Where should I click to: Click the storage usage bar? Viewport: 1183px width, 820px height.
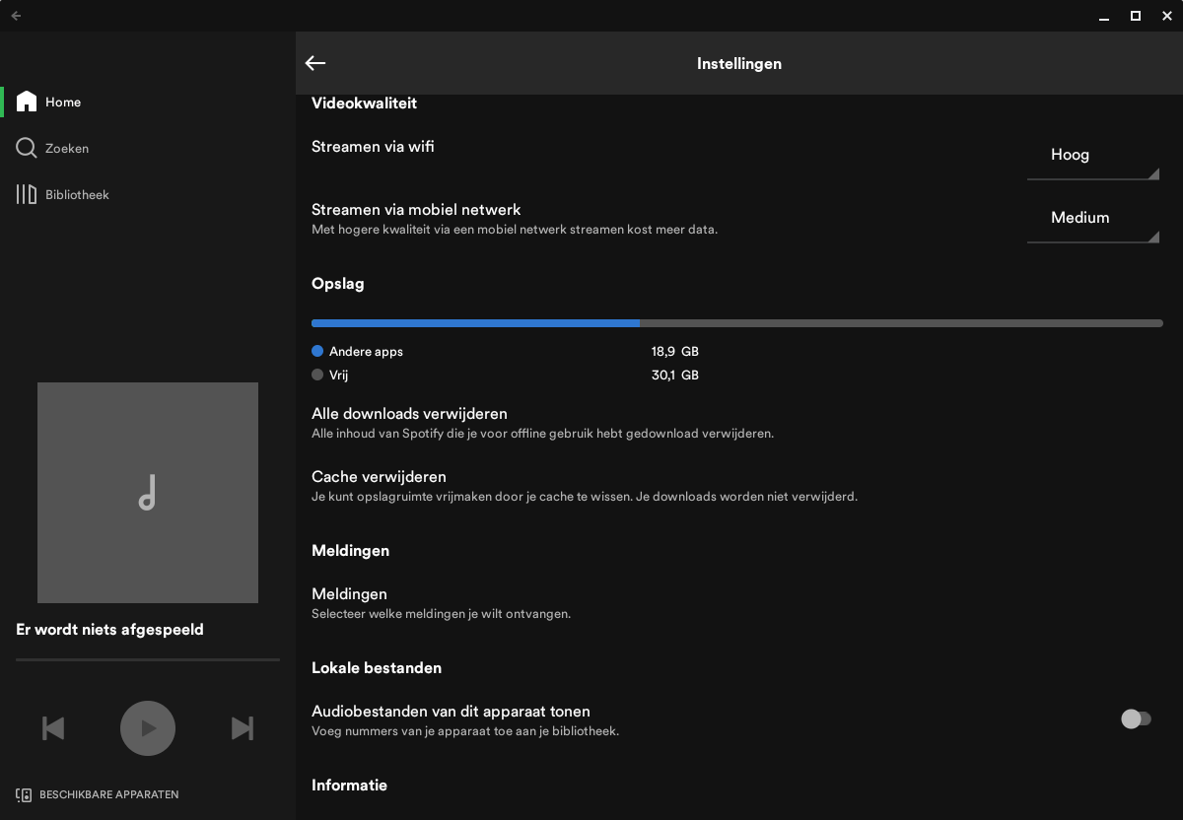737,323
